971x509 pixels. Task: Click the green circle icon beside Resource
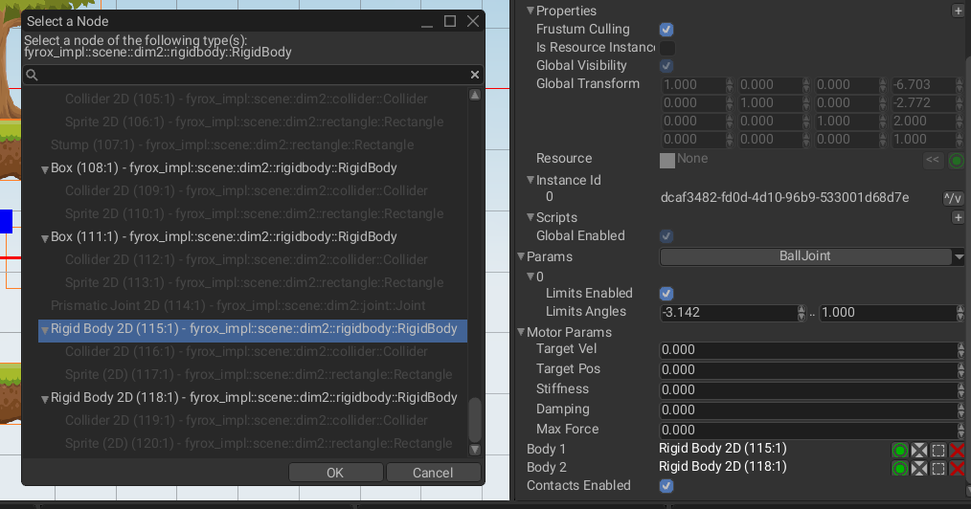(x=956, y=161)
